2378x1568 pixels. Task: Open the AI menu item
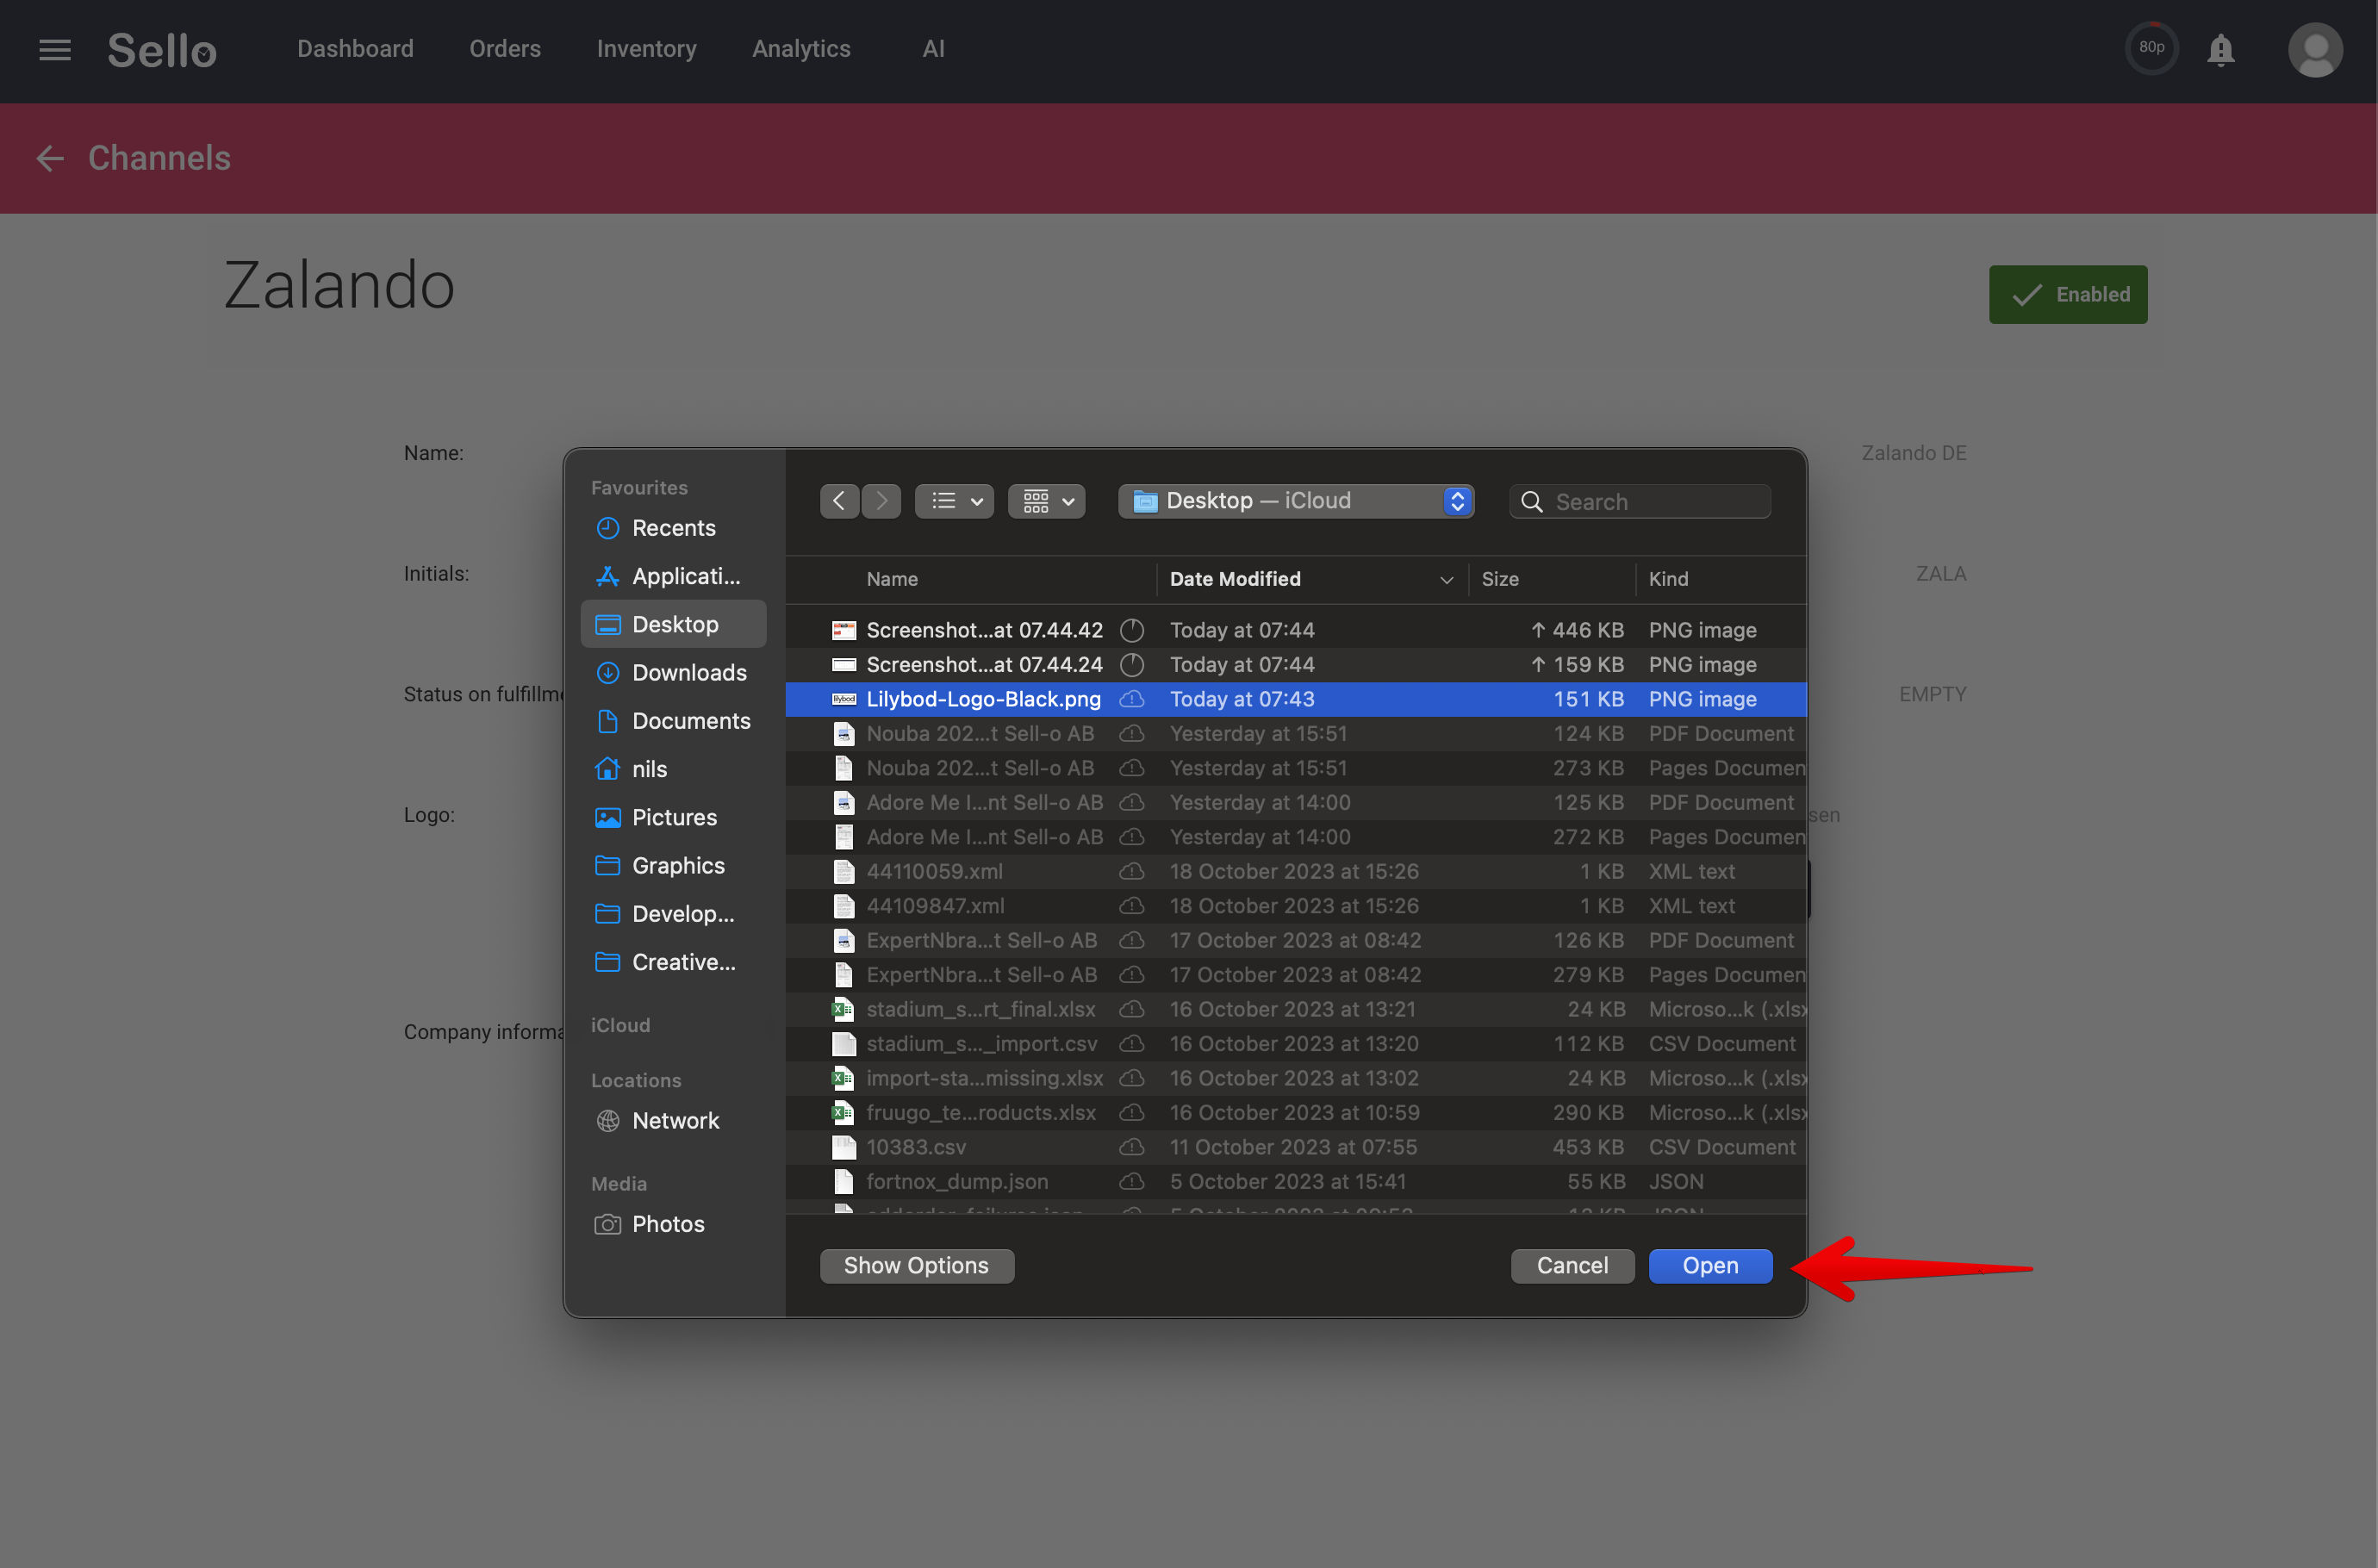click(933, 49)
